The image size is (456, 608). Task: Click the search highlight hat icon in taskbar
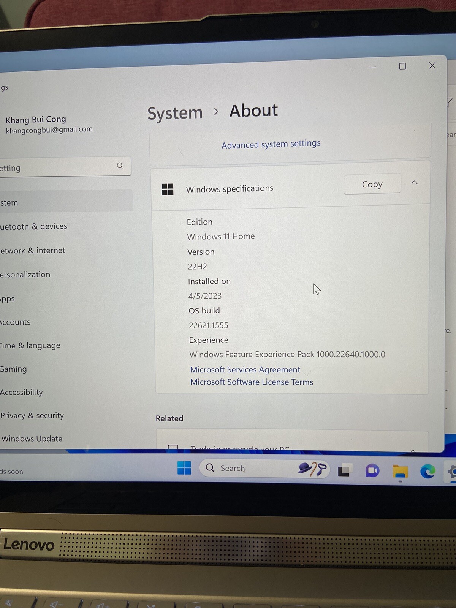[312, 469]
